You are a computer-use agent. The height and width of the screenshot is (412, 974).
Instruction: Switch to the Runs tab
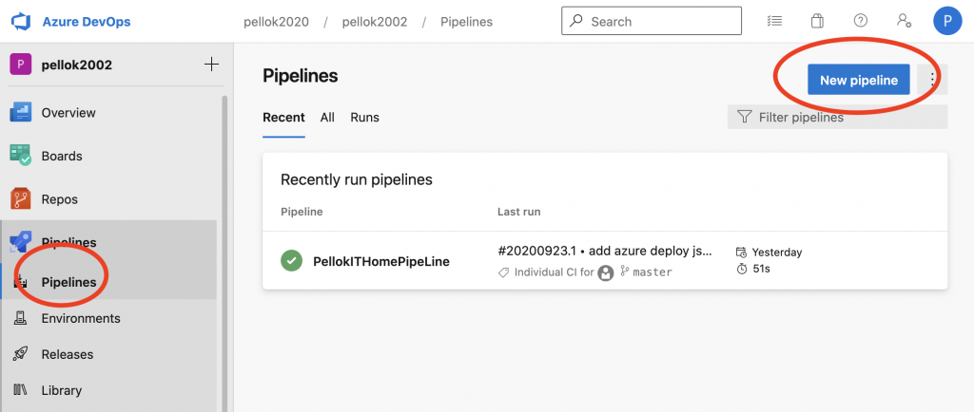click(x=364, y=118)
